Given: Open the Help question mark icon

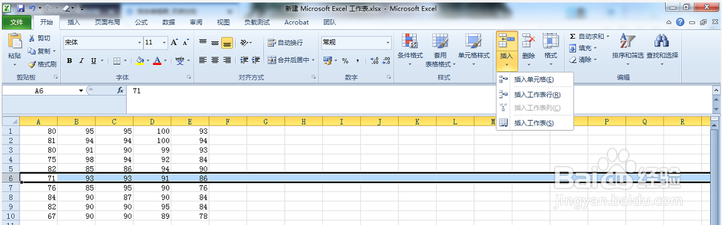Looking at the screenshot, I should tap(680, 22).
